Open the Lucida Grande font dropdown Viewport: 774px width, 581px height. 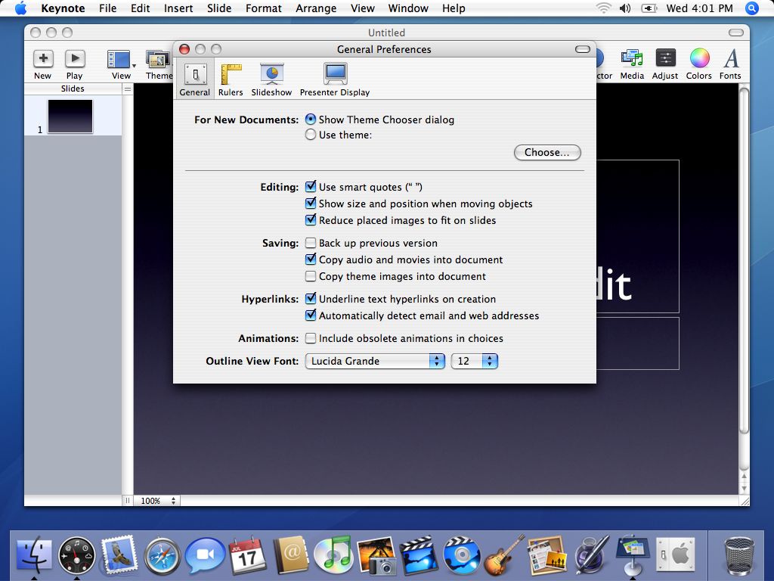point(375,361)
